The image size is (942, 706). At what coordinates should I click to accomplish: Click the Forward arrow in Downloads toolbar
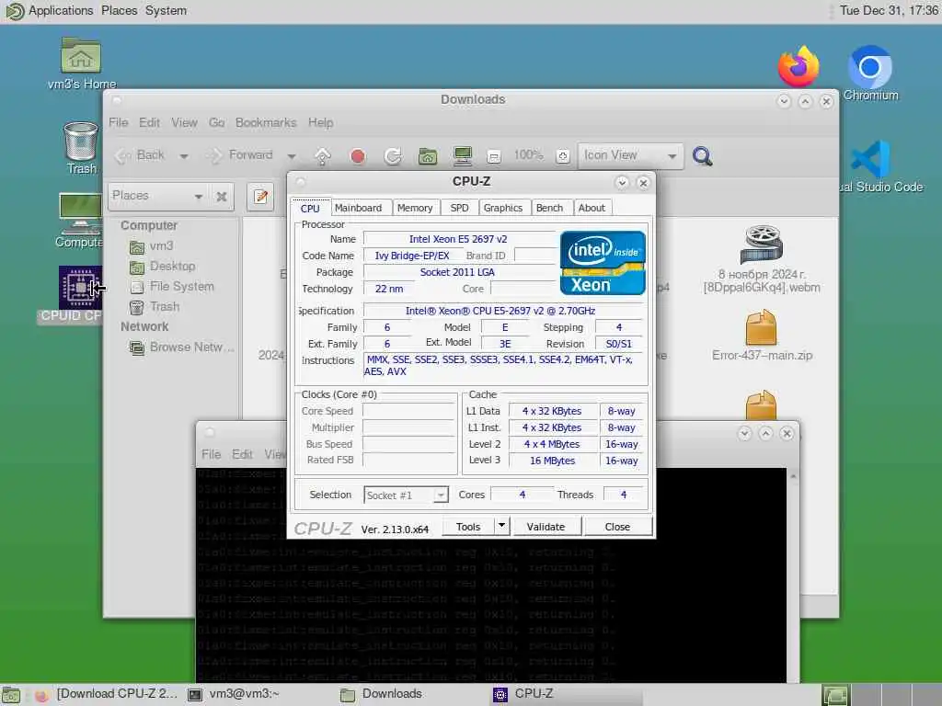(241, 155)
